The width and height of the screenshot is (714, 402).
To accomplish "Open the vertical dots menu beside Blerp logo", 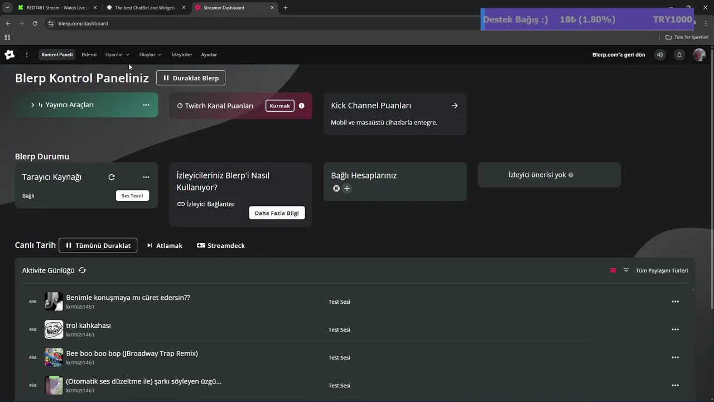I will [26, 55].
